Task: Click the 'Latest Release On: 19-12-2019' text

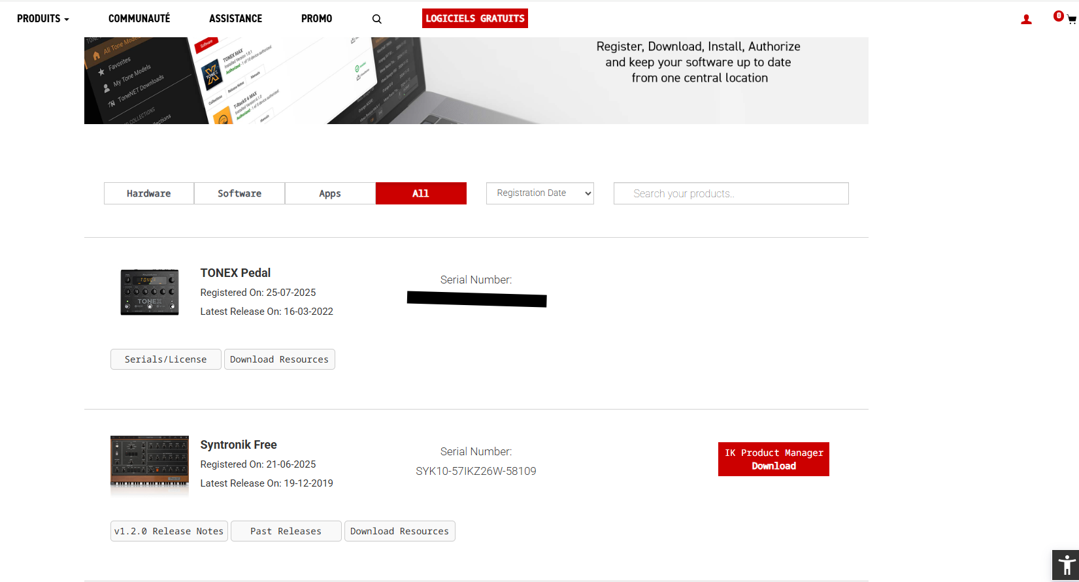Action: point(267,483)
